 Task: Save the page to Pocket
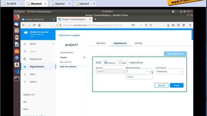pos(146,25)
